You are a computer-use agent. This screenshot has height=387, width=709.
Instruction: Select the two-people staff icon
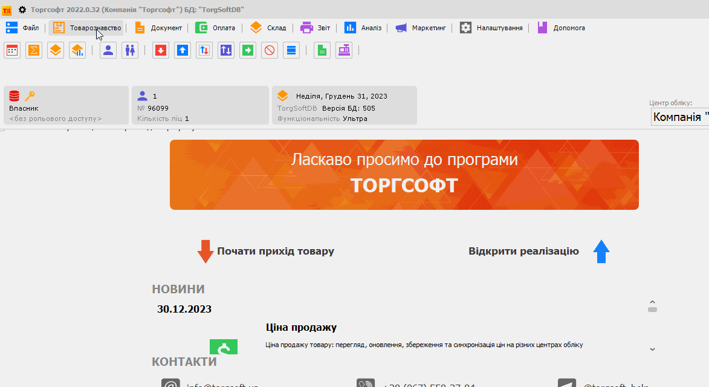pos(130,50)
